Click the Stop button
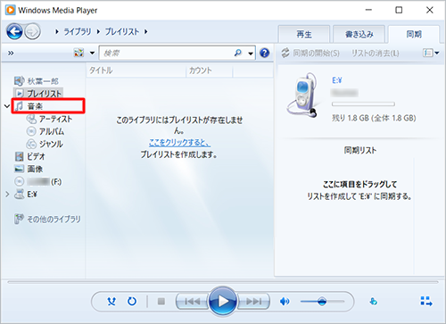Viewport: 446px width, 324px height. pos(161,302)
